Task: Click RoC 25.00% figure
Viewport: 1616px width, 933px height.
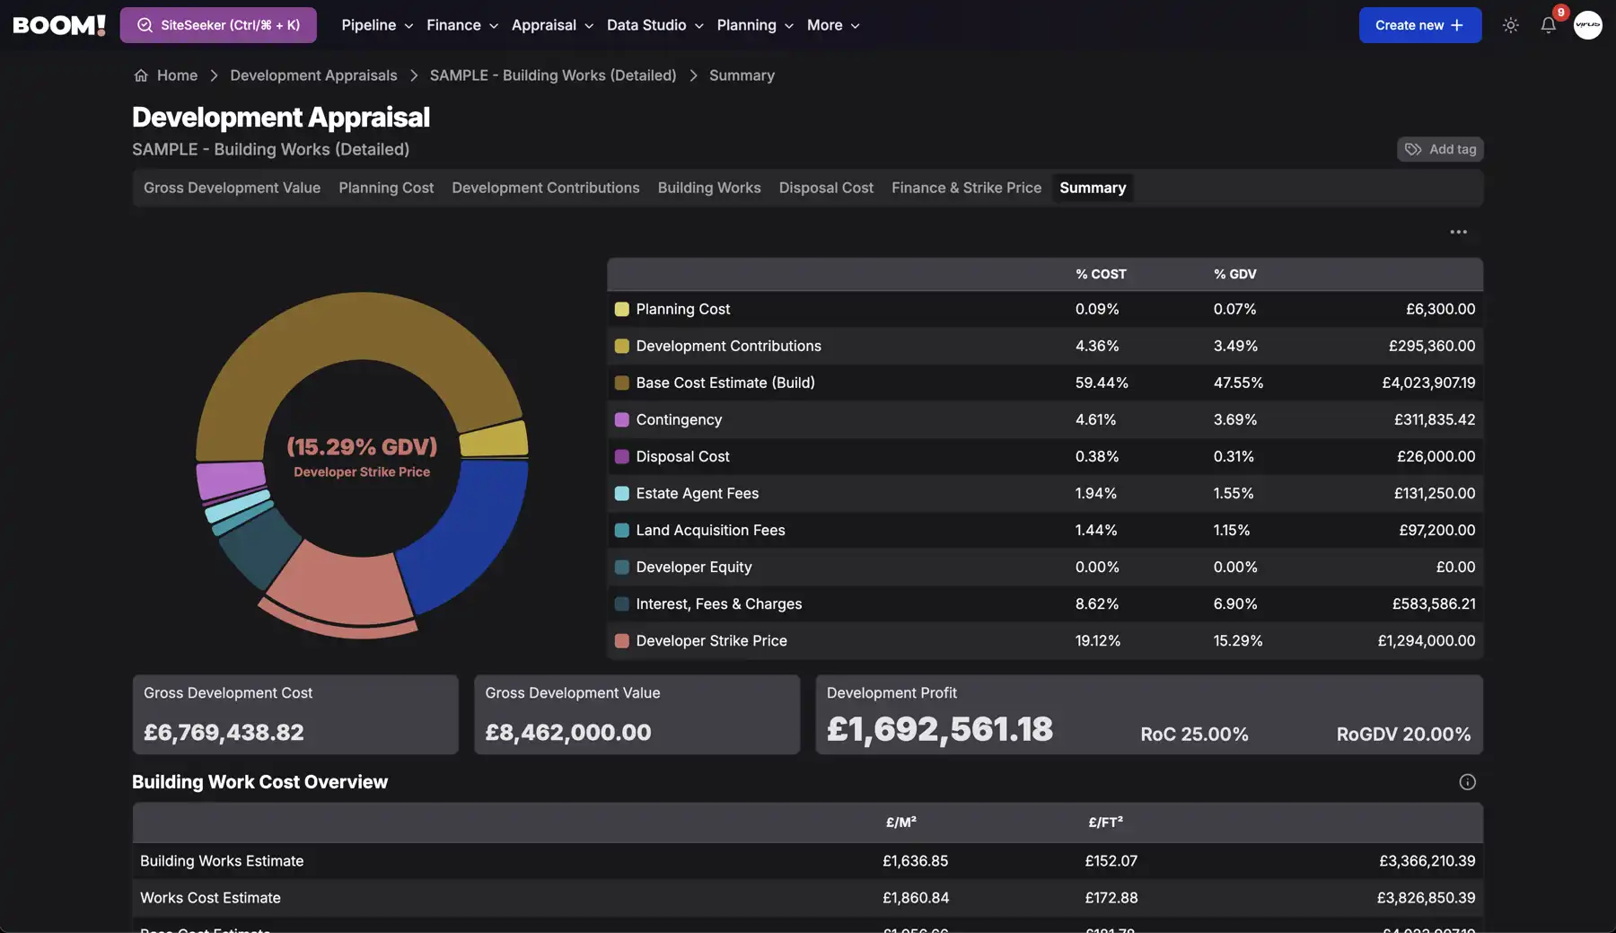Action: pyautogui.click(x=1194, y=734)
